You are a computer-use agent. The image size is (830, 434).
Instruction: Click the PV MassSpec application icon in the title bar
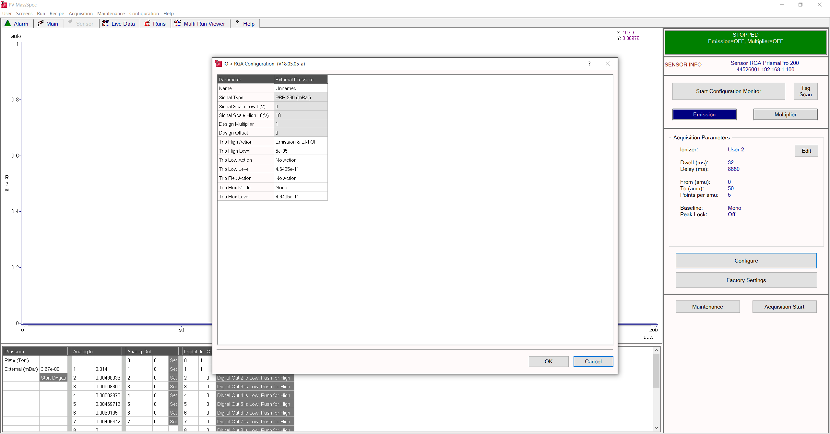click(4, 5)
